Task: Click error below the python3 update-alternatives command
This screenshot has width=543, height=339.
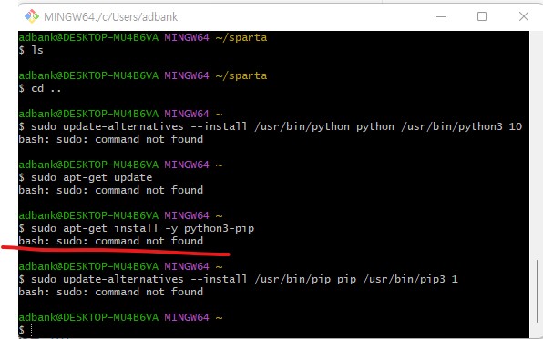Action: click(x=111, y=139)
